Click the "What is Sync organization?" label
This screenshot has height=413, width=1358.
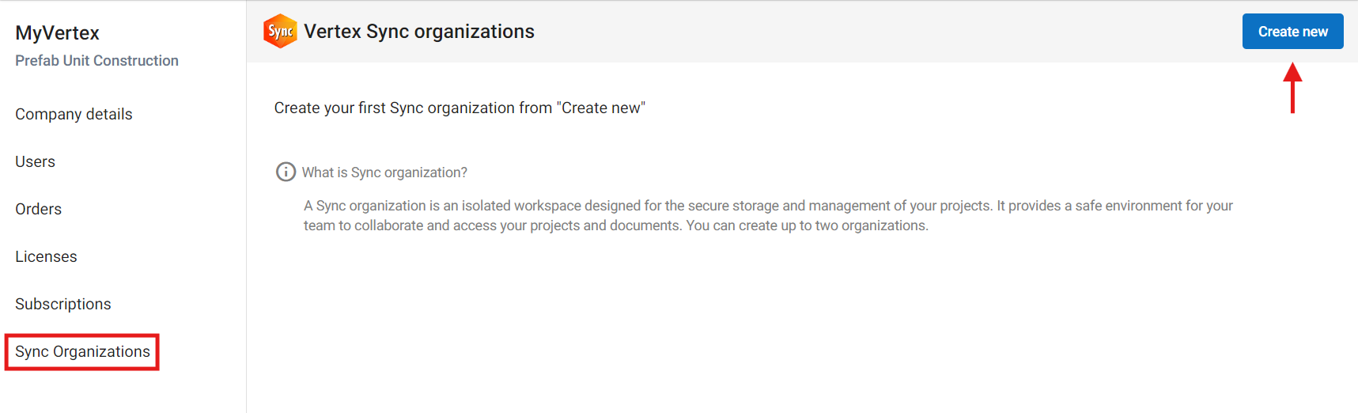tap(384, 172)
